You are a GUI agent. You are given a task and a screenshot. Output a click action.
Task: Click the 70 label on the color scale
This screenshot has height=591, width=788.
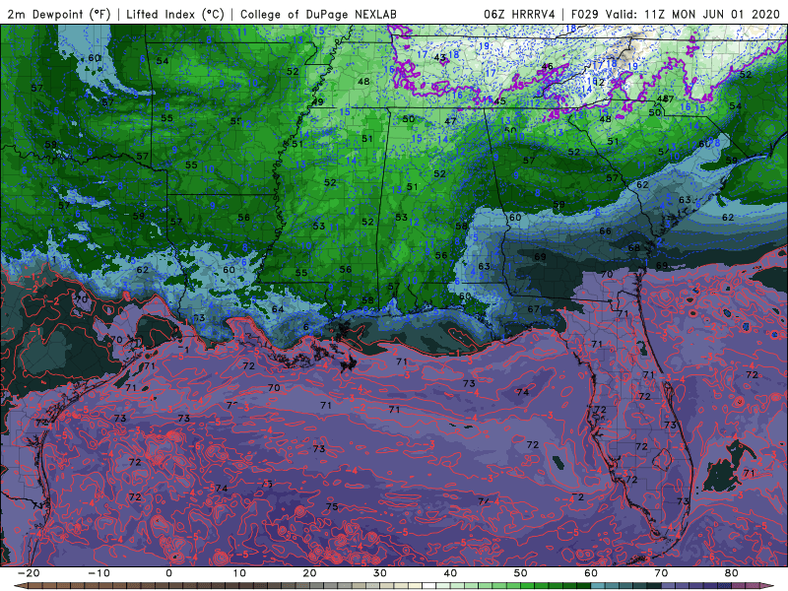point(661,573)
